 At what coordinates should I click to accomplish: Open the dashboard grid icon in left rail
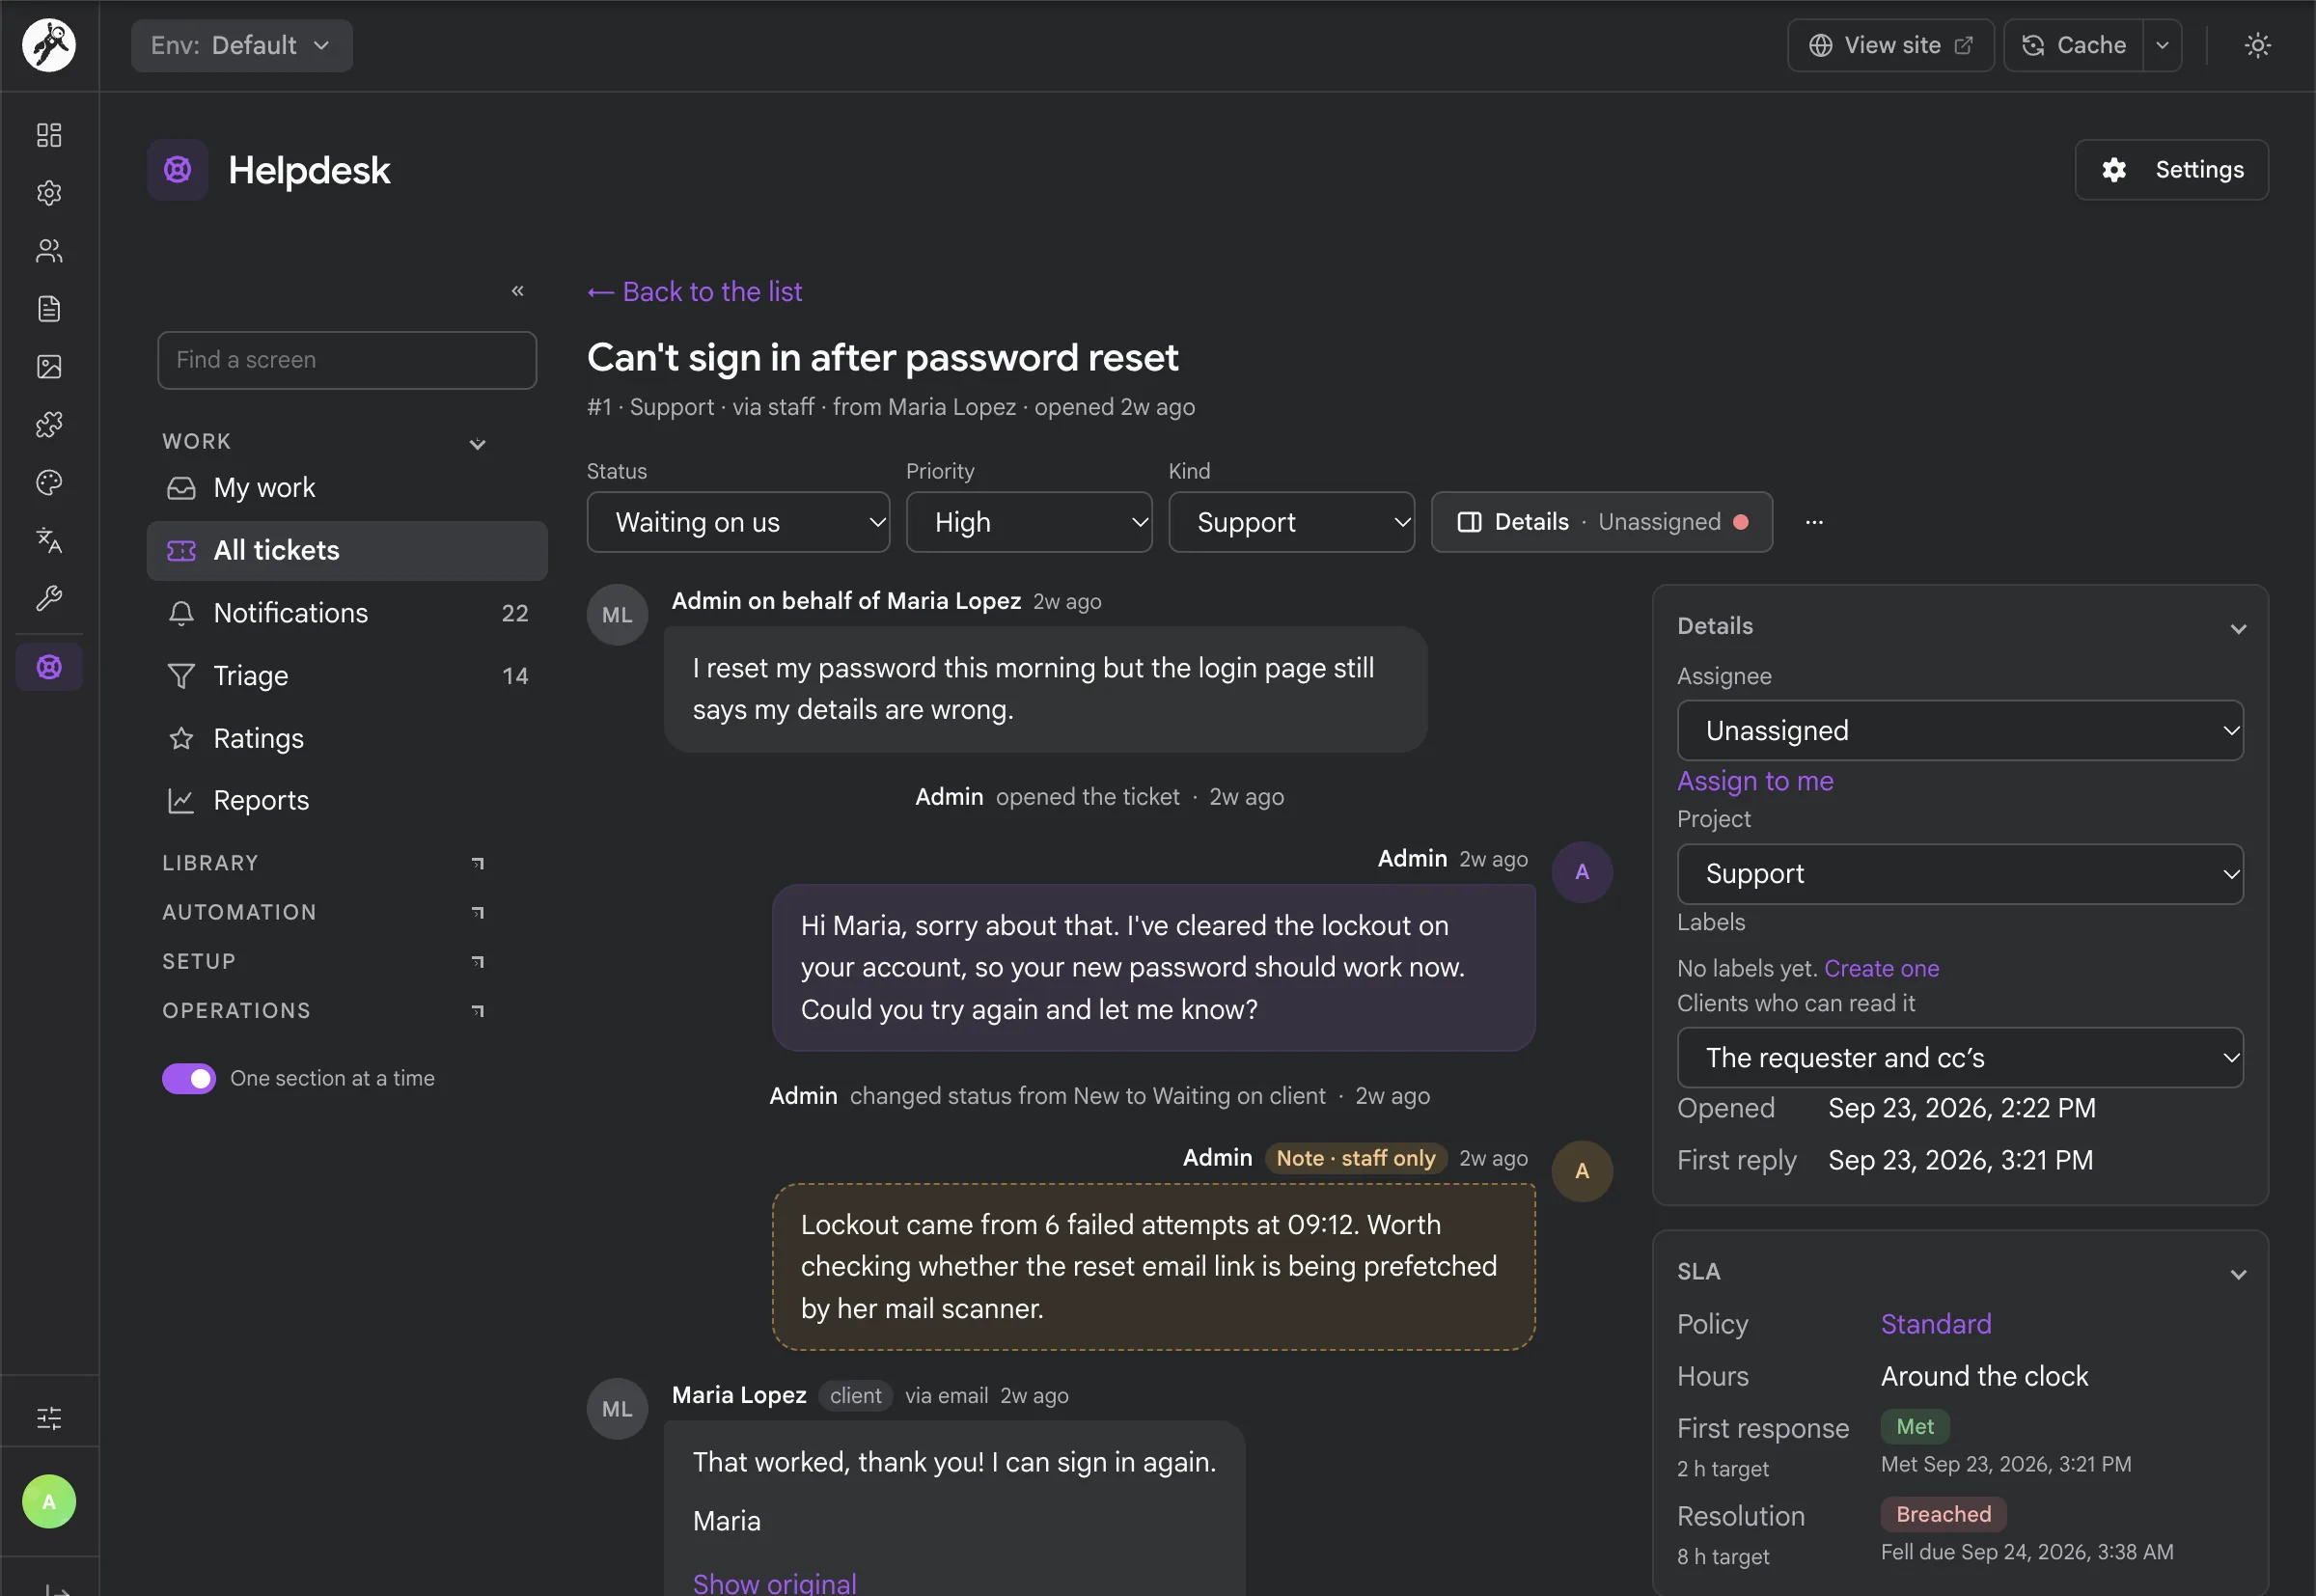49,135
